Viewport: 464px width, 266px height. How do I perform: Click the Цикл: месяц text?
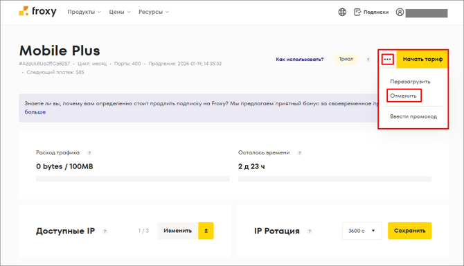[91, 64]
